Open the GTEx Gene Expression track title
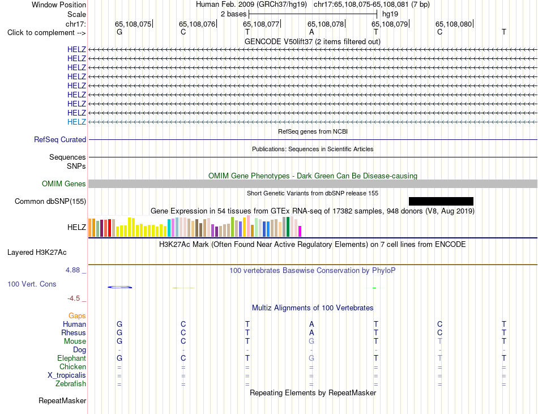The height and width of the screenshot is (414, 538). [x=313, y=211]
